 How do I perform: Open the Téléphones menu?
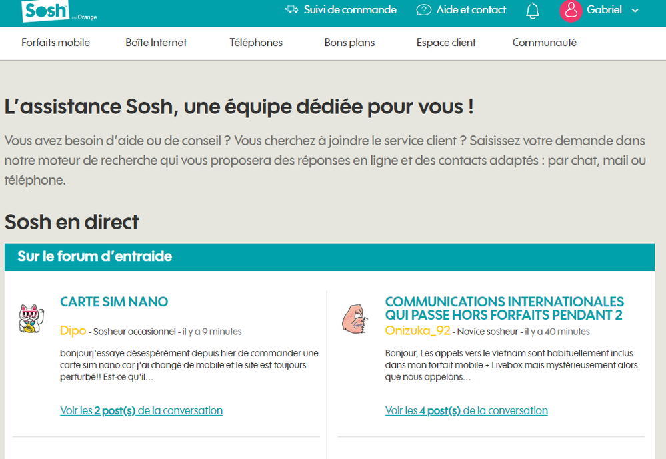pos(256,43)
